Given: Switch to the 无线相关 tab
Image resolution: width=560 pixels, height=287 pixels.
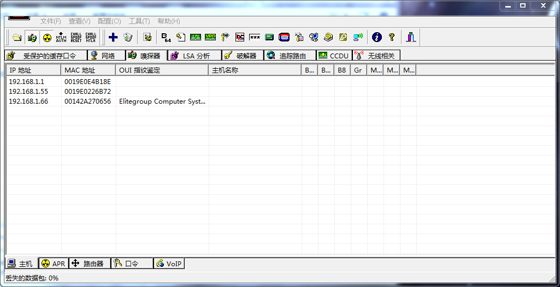Looking at the screenshot, I should click(x=376, y=56).
